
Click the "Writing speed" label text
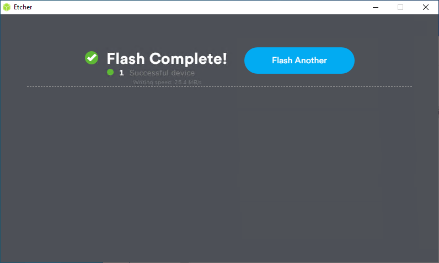pyautogui.click(x=153, y=83)
